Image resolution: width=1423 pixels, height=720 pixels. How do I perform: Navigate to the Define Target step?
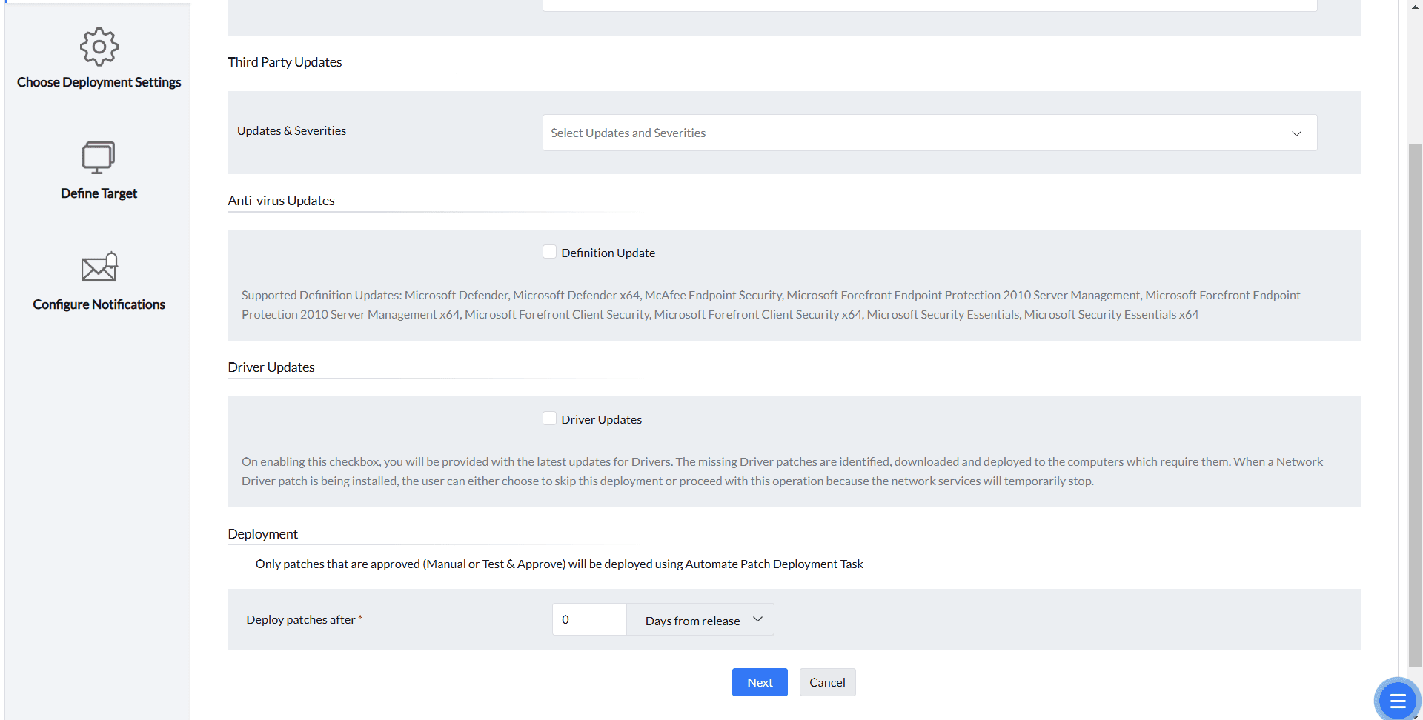[99, 193]
